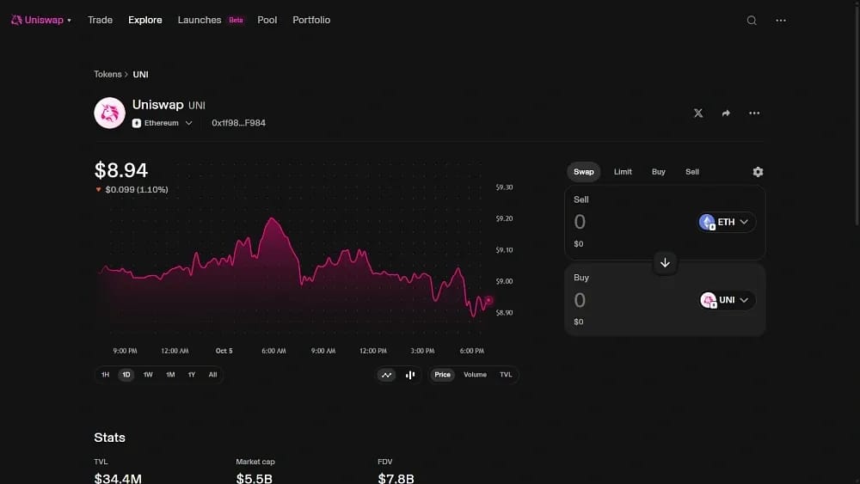Image resolution: width=860 pixels, height=484 pixels.
Task: Click the UNI breadcrumb label
Action: pos(140,74)
